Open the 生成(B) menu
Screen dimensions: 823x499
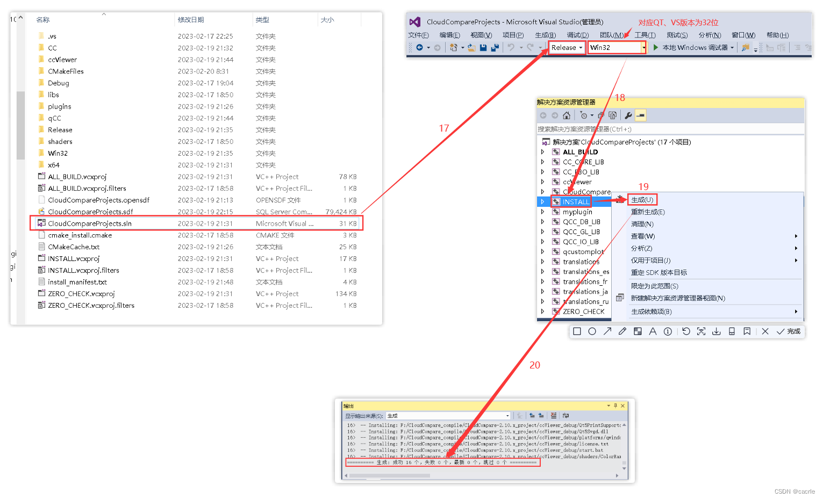[x=546, y=35]
